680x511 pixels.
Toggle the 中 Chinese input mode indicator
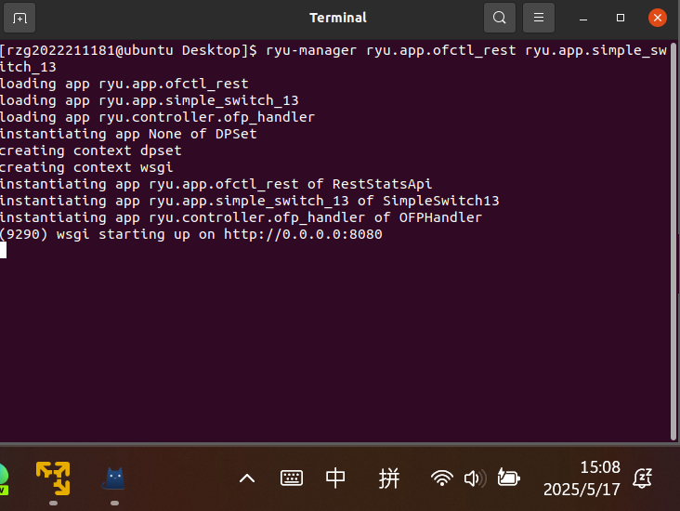click(x=335, y=478)
